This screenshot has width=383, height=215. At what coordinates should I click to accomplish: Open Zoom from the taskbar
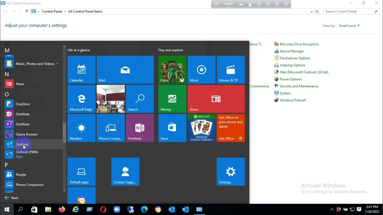click(117, 209)
